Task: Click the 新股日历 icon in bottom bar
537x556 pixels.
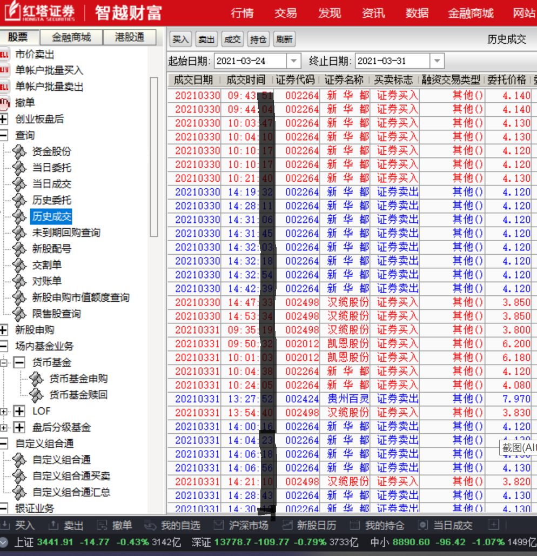Action: (x=287, y=525)
